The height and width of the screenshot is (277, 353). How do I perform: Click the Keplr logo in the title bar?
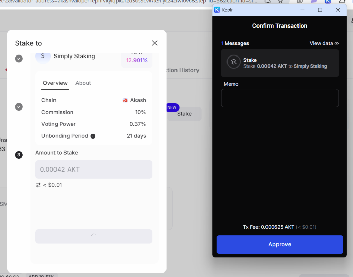[x=217, y=10]
